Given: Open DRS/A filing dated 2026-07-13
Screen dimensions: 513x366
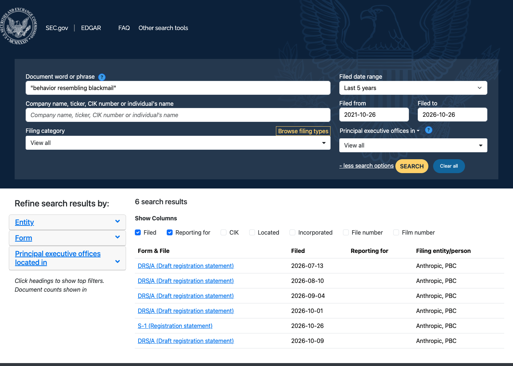Looking at the screenshot, I should click(x=186, y=266).
